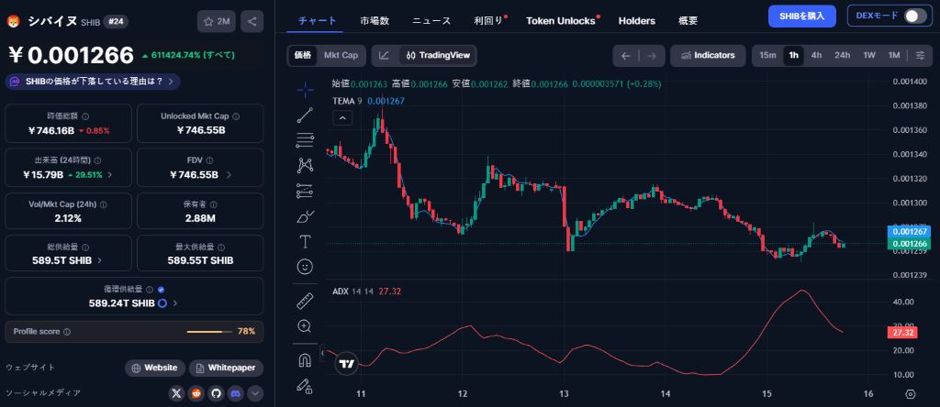The image size is (940, 407).
Task: Click the chart undo arrow
Action: click(x=626, y=56)
